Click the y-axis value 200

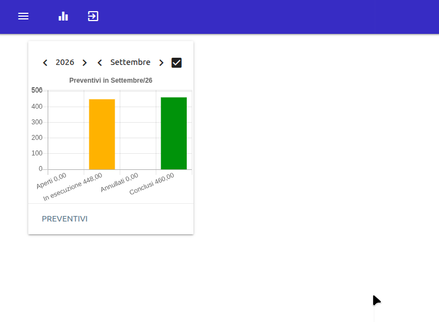point(37,138)
